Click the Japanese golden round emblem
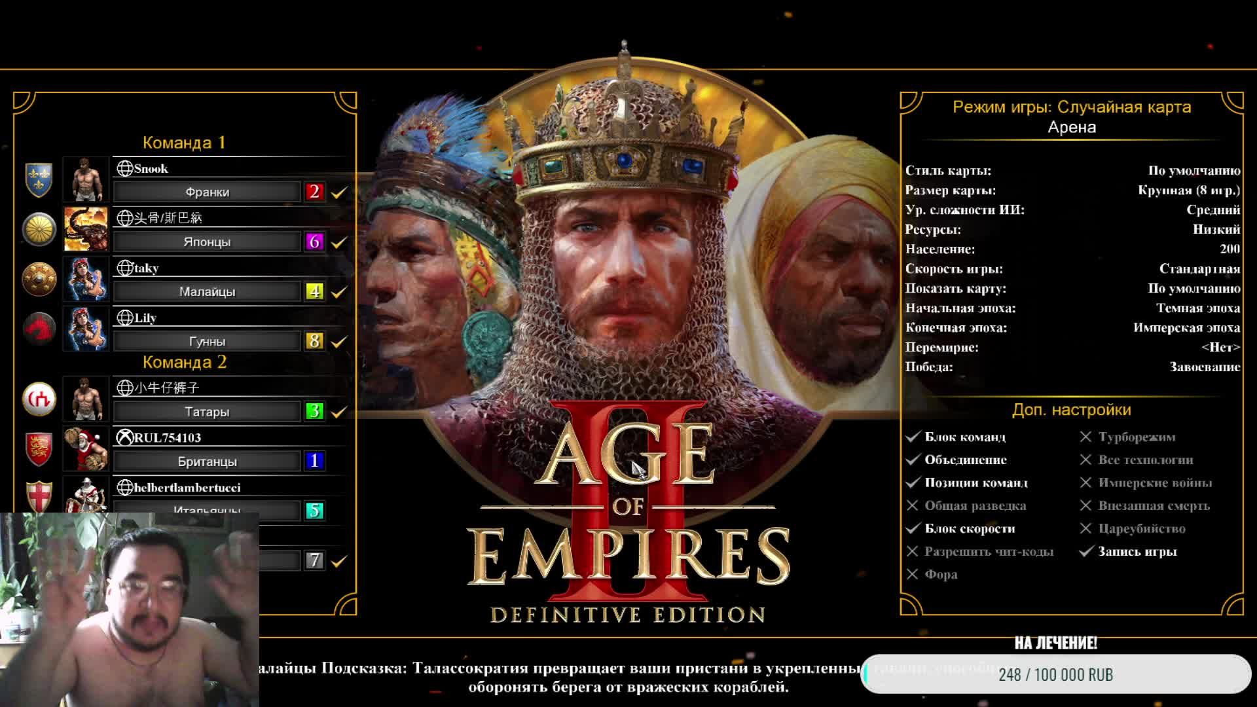The height and width of the screenshot is (707, 1257). 39,229
